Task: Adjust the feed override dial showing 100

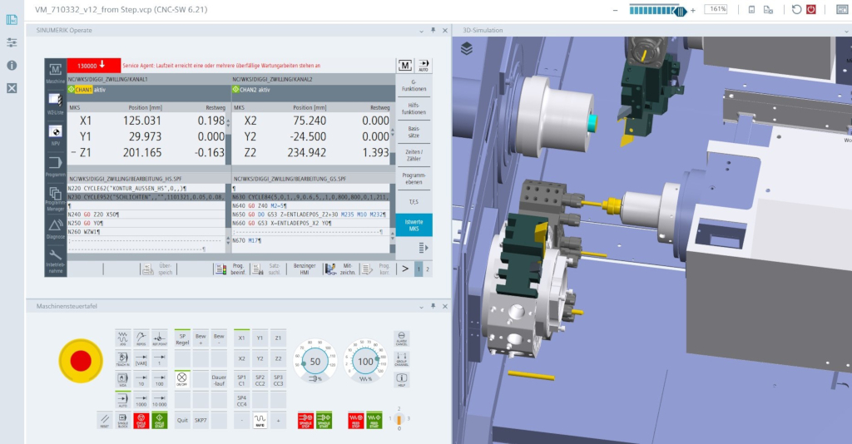Action: click(366, 361)
